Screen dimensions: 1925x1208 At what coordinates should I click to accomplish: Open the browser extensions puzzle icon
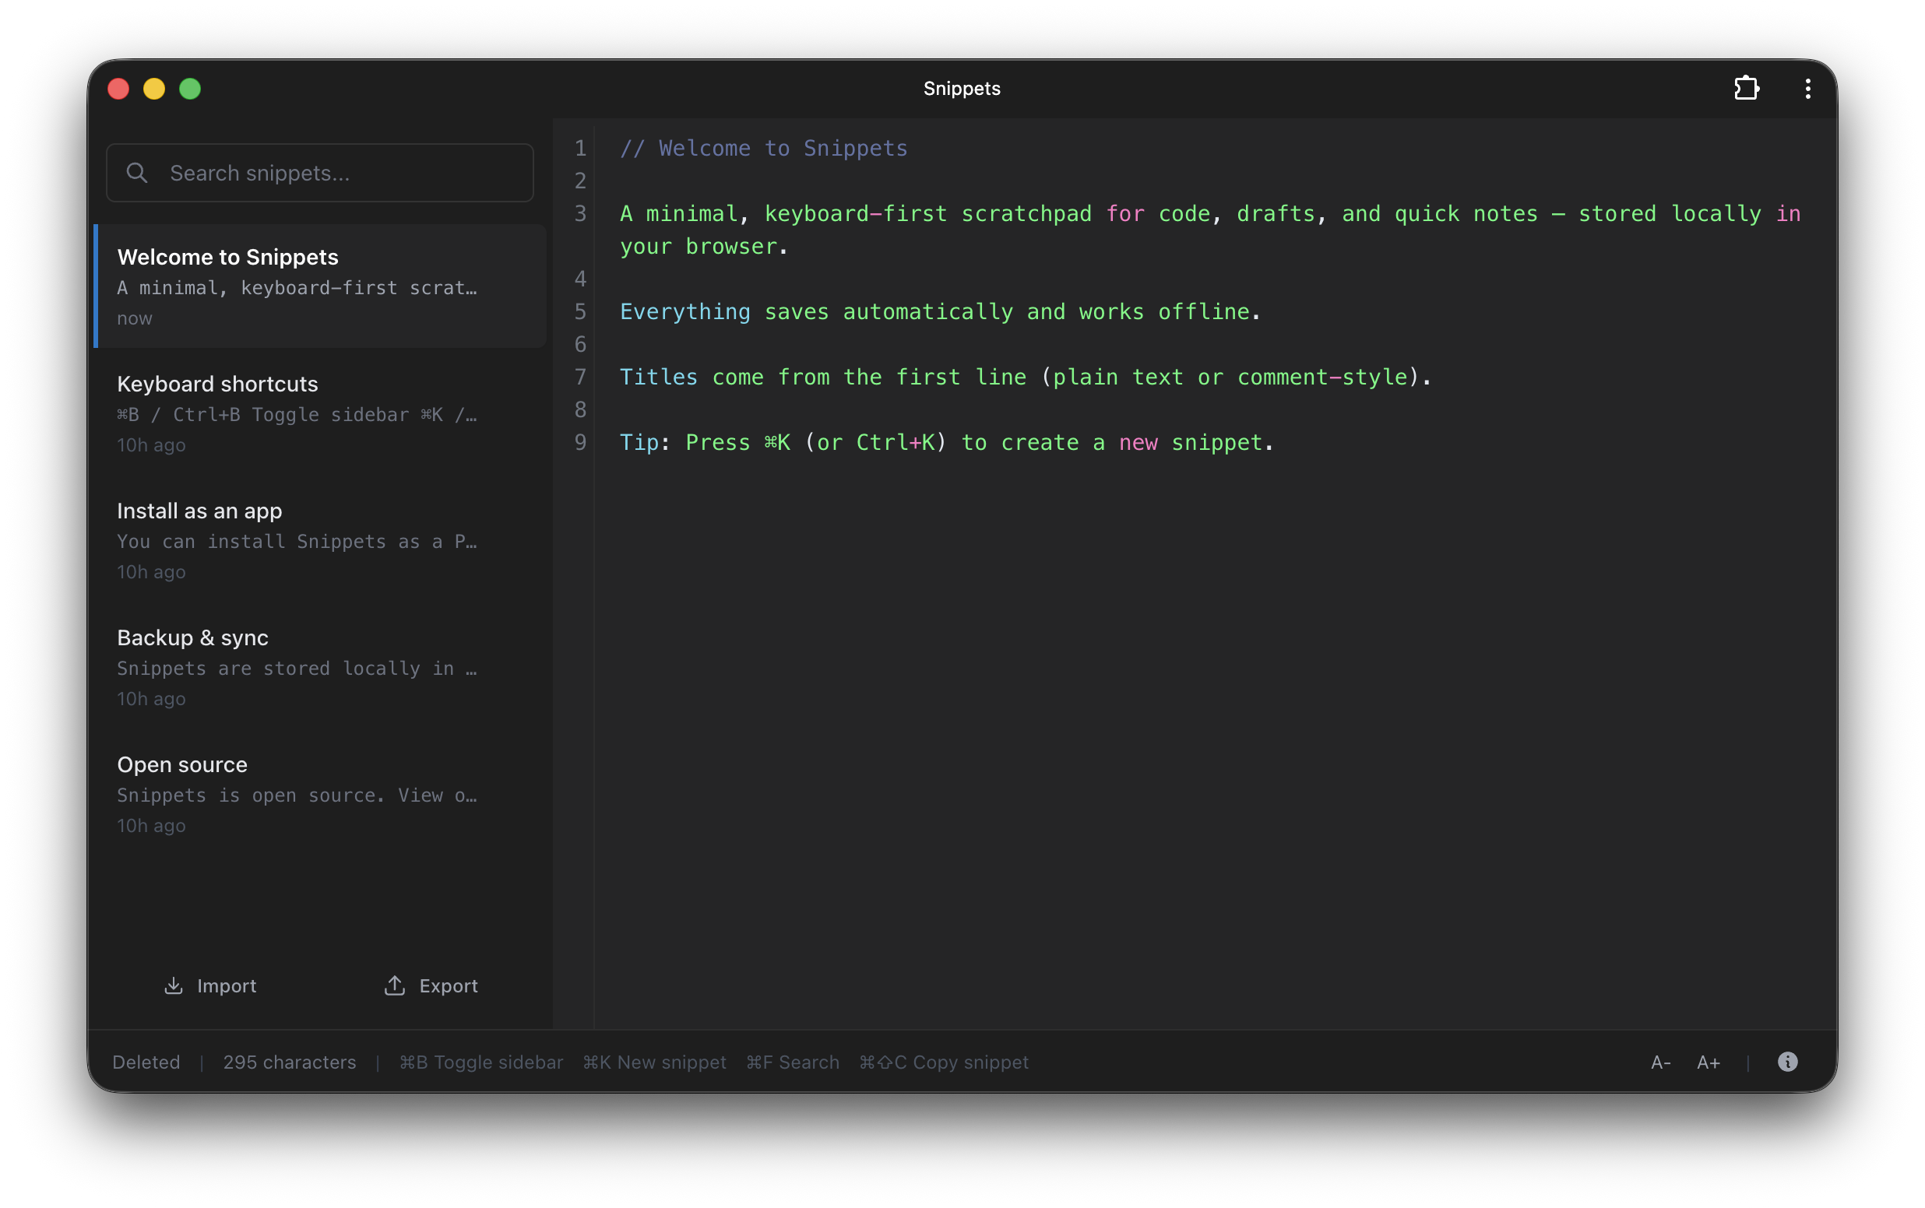1746,88
